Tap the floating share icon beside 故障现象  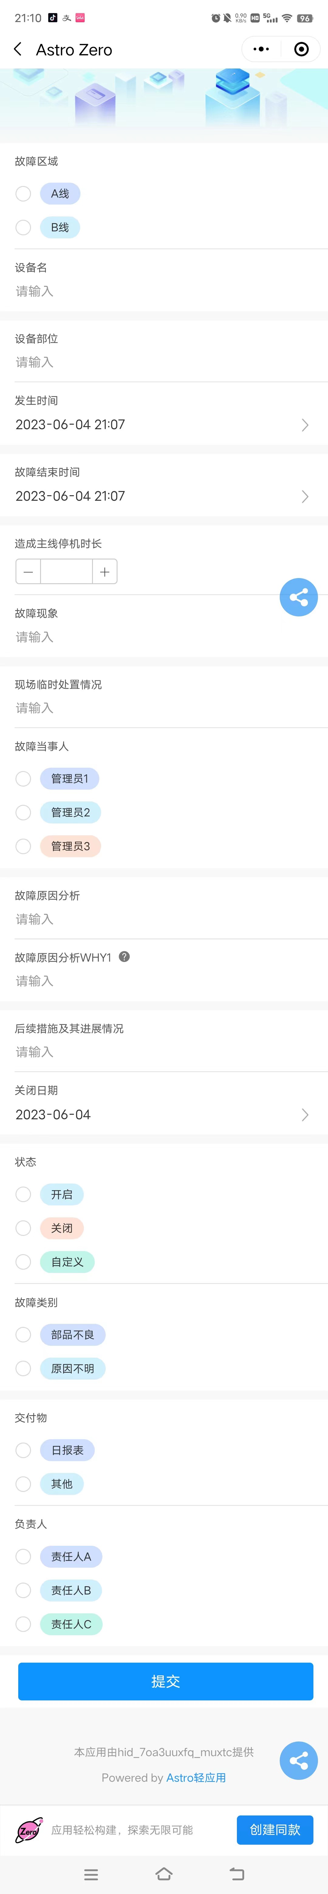[x=299, y=596]
